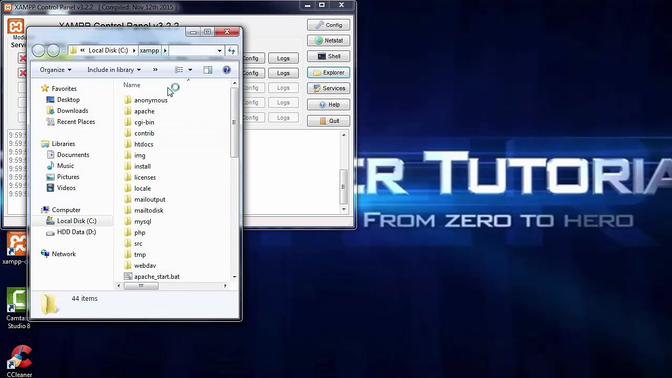
Task: Open the view options dropdown arrow
Action: click(190, 70)
